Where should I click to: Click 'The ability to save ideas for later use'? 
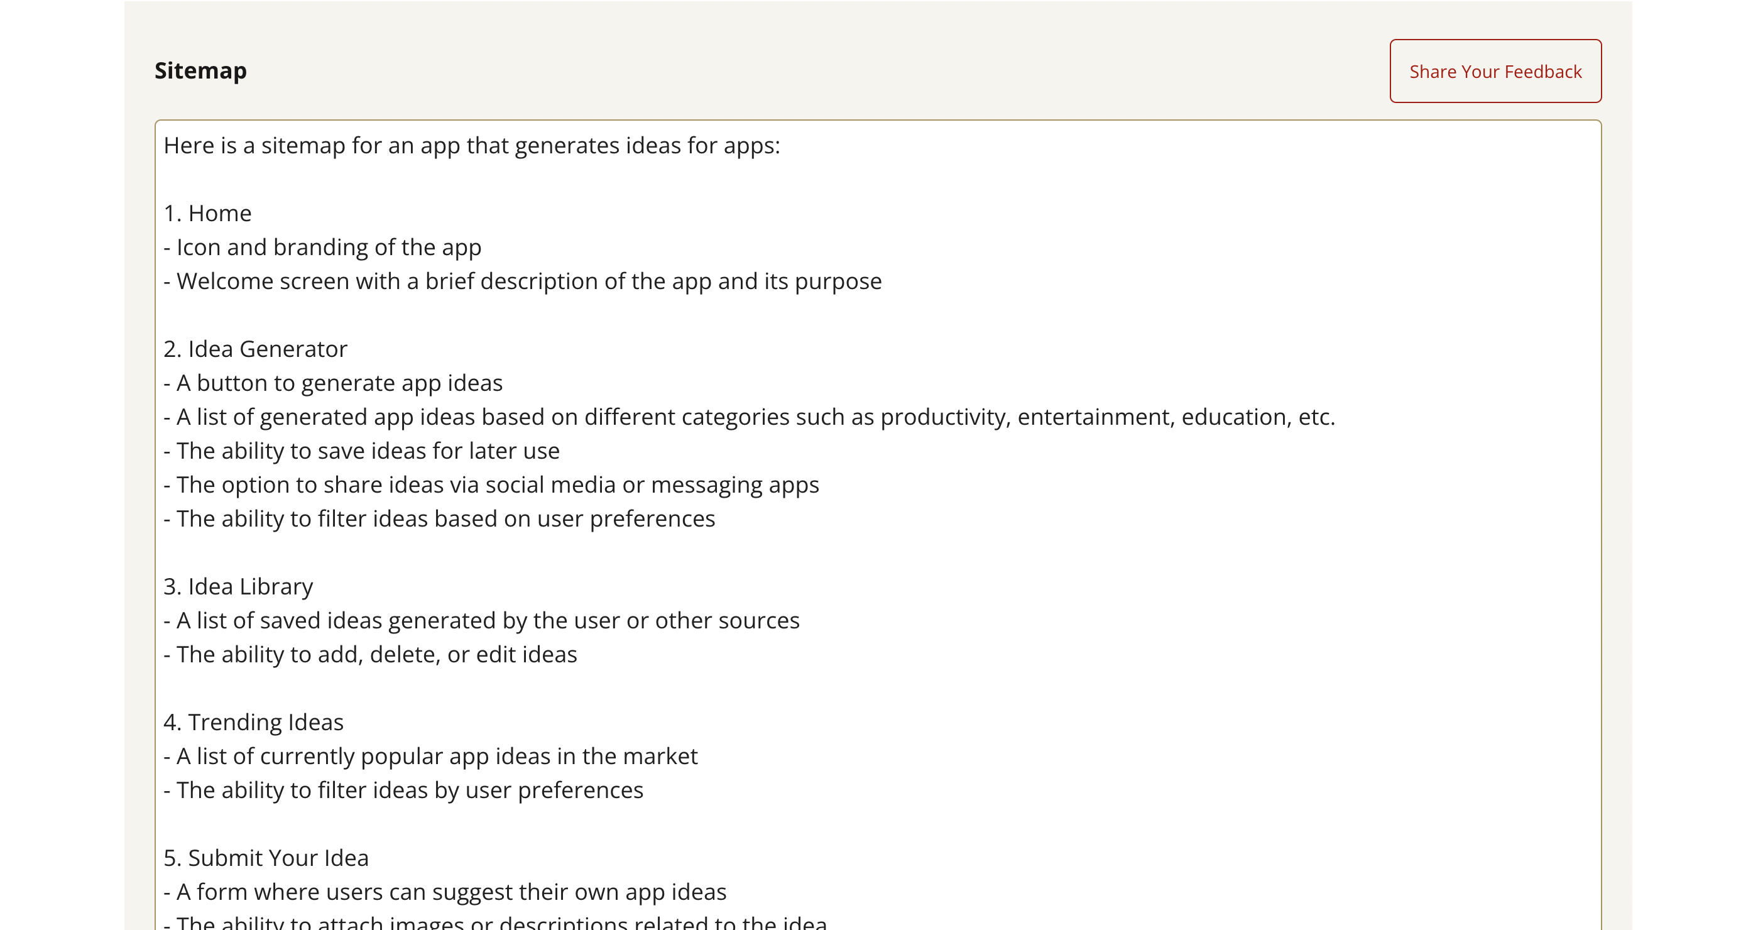pos(362,451)
